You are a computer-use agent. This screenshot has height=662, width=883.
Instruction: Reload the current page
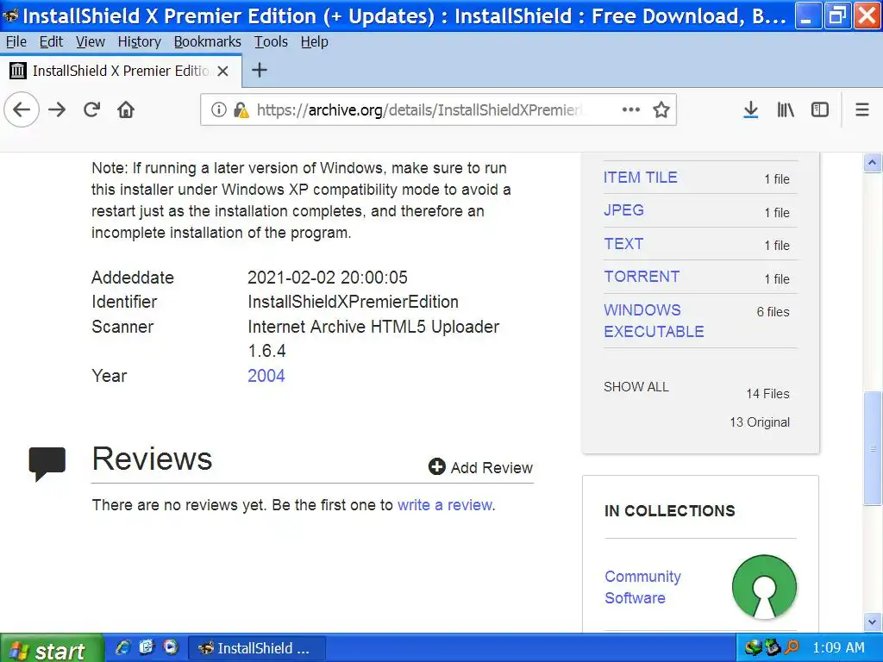pos(91,109)
